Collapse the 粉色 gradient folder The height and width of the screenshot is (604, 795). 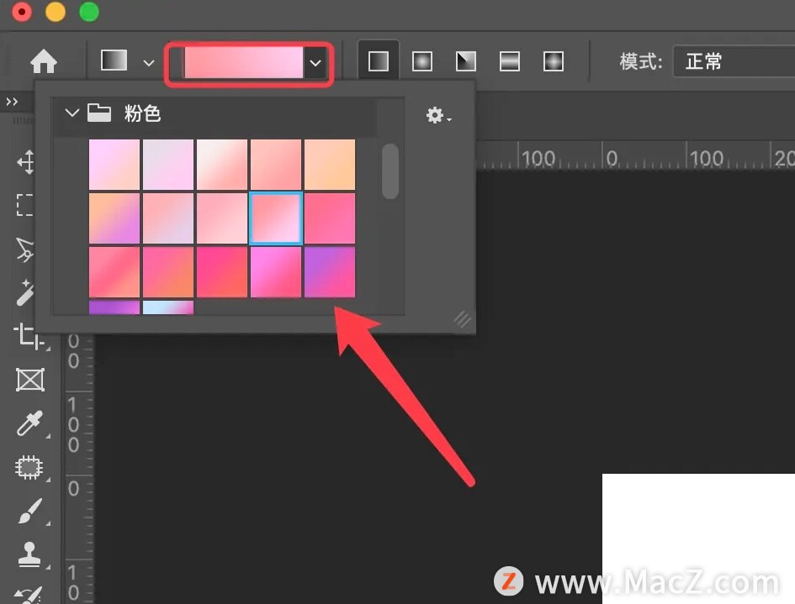[x=72, y=113]
